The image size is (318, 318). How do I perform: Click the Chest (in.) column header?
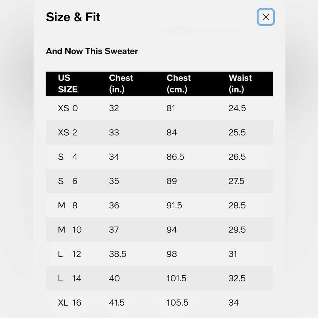121,84
